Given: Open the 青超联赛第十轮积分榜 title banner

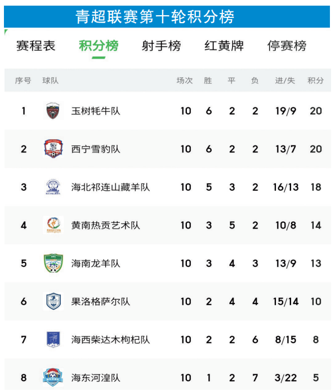Looking at the screenshot, I should click(167, 17).
